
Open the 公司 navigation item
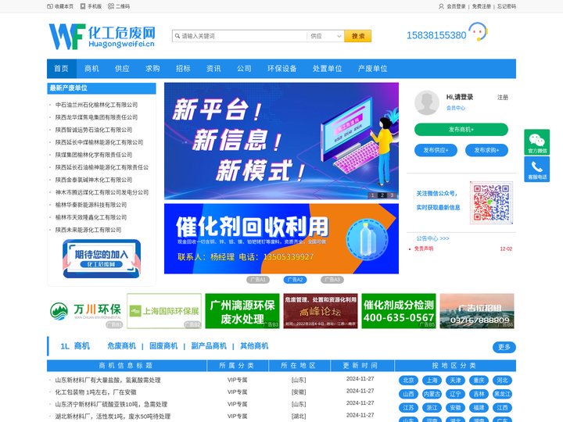[x=244, y=69]
